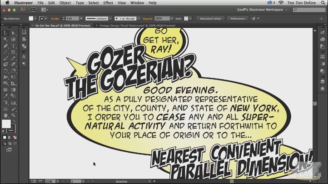Select the Blend tool
This screenshot has width=328, height=184.
click(x=13, y=96)
